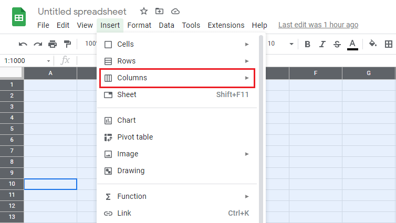Select row 5 header
Screen dimensions: 396x223
(12, 129)
